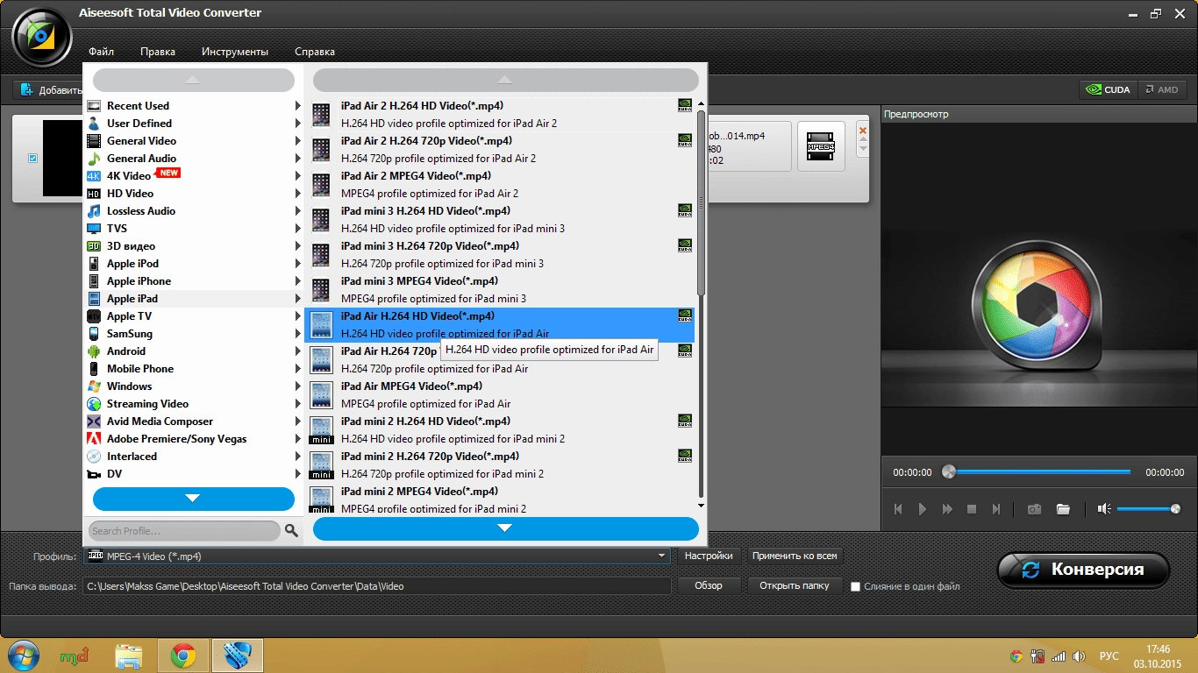The image size is (1198, 673).
Task: Remove the file with the orange X icon
Action: [862, 131]
